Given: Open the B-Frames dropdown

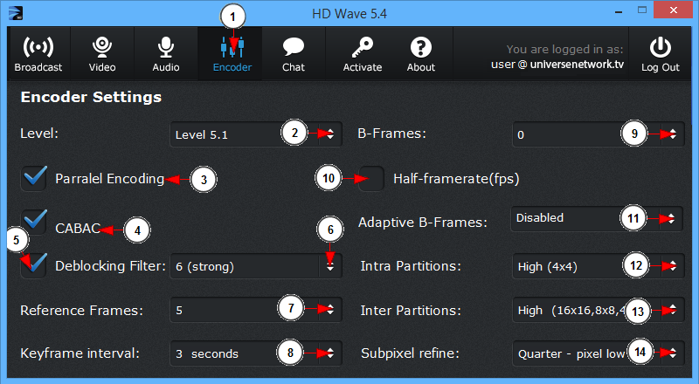Looking at the screenshot, I should point(599,134).
